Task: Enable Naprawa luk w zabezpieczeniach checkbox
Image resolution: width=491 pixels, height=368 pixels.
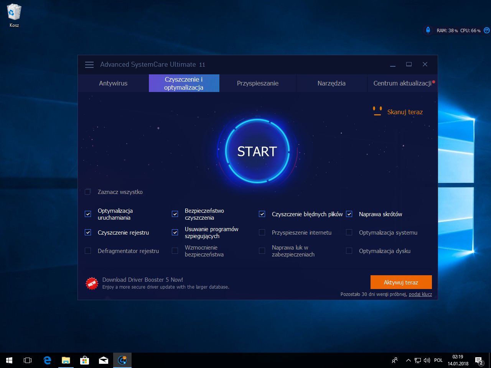Action: click(x=262, y=251)
